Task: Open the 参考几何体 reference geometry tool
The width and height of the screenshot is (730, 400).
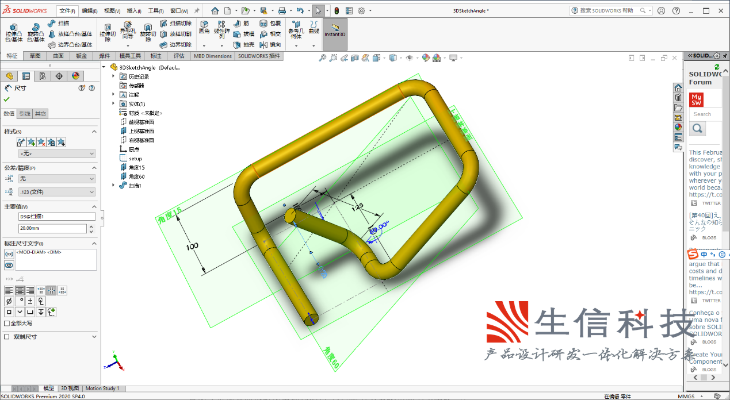Action: 296,30
